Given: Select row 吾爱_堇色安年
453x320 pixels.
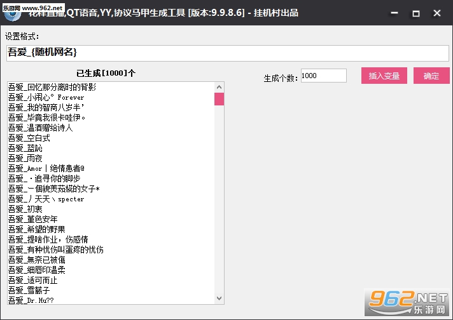Looking at the screenshot, I should pos(111,219).
